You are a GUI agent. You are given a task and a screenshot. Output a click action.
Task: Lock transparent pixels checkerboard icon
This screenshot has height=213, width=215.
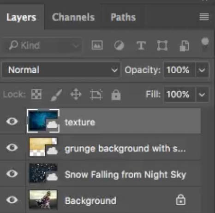[36, 94]
